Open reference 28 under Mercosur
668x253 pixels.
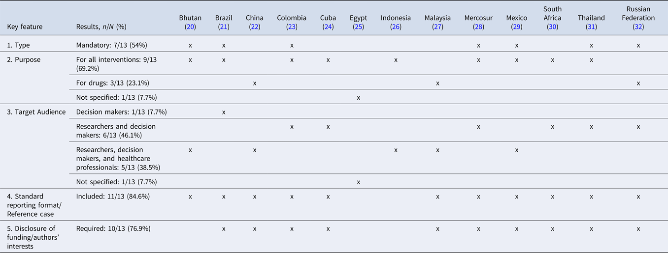point(478,27)
